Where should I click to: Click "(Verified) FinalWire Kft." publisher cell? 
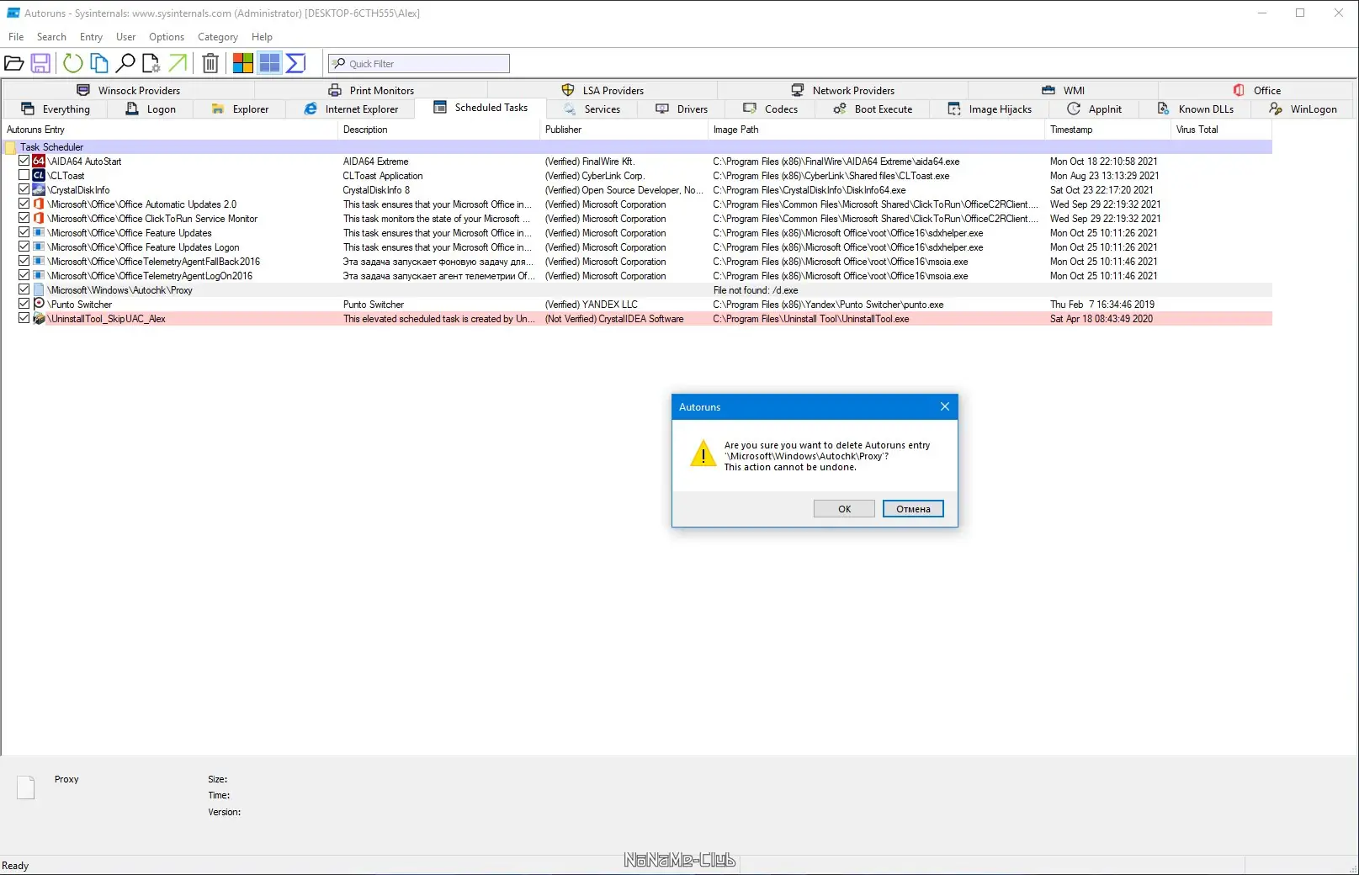(x=590, y=162)
